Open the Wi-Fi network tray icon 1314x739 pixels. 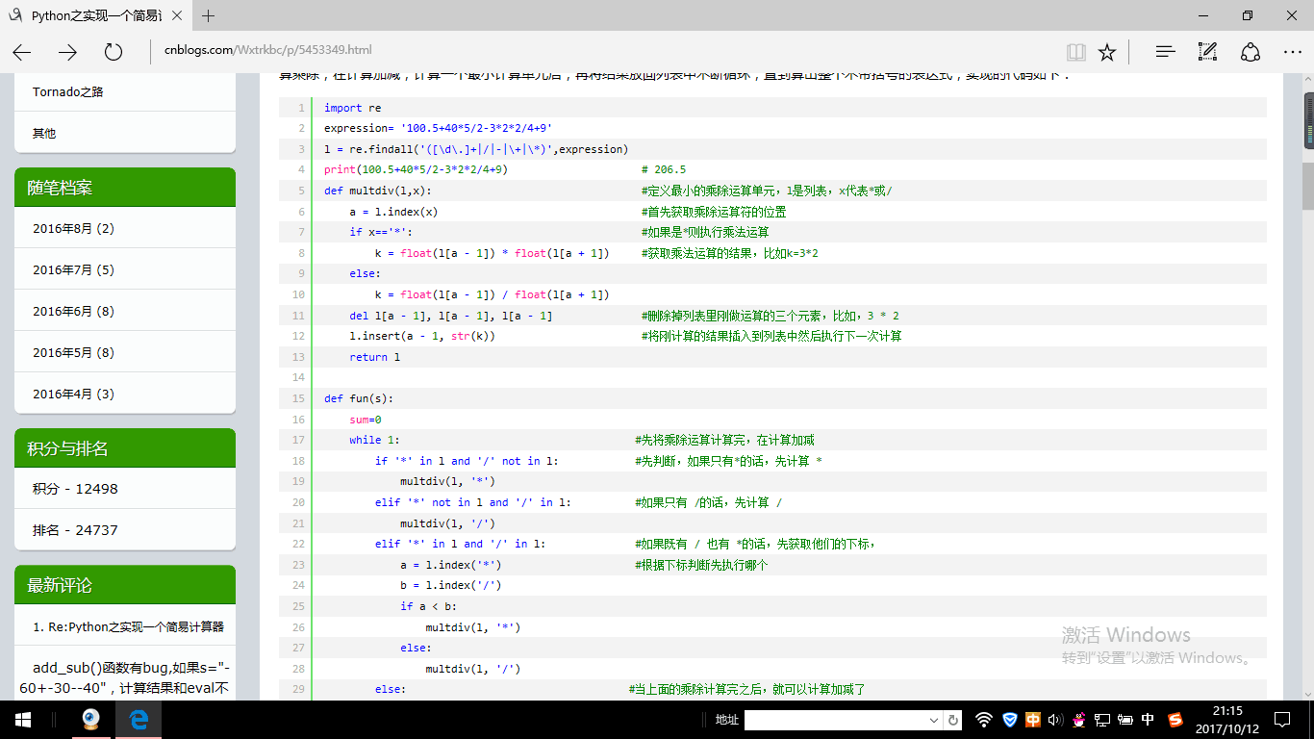(x=983, y=720)
